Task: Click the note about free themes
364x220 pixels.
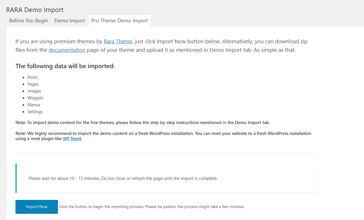Action: coord(143,123)
